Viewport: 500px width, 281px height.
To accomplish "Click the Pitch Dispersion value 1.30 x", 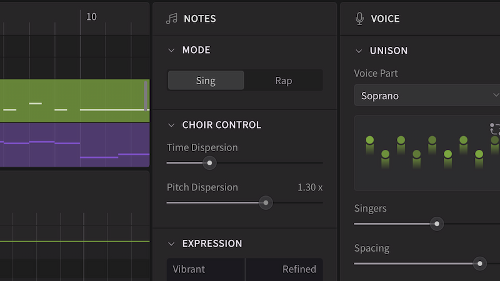I will tap(310, 187).
